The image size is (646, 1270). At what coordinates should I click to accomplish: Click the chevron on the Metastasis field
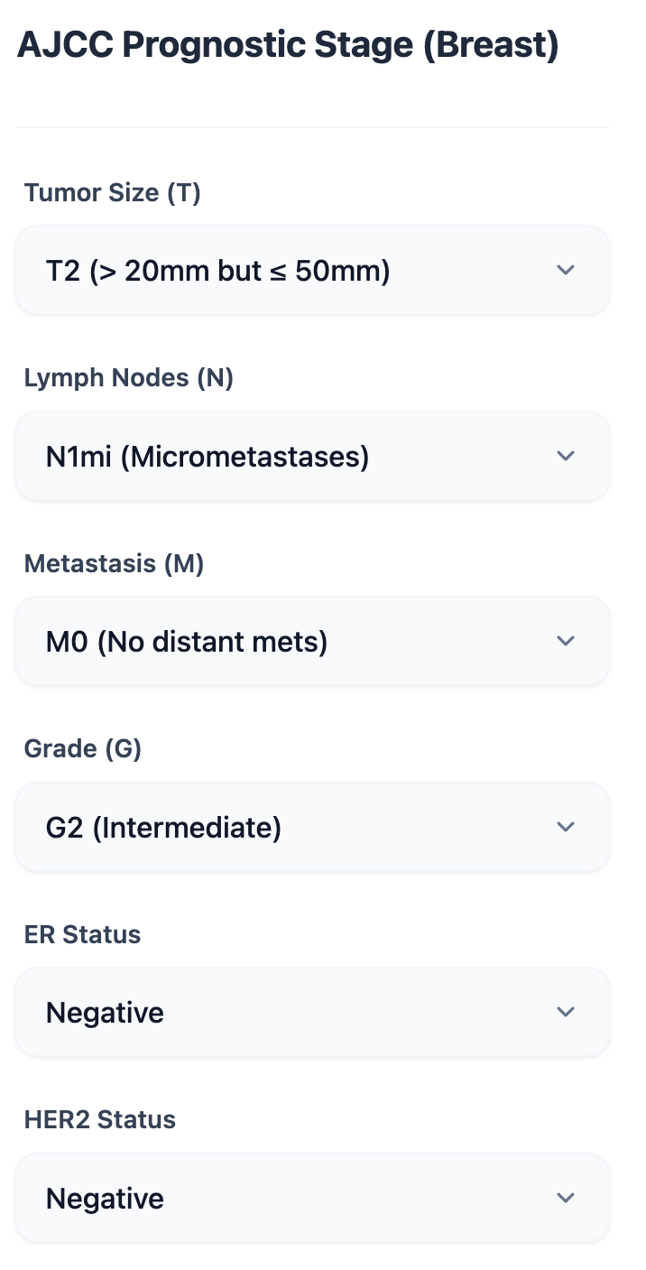click(x=566, y=641)
